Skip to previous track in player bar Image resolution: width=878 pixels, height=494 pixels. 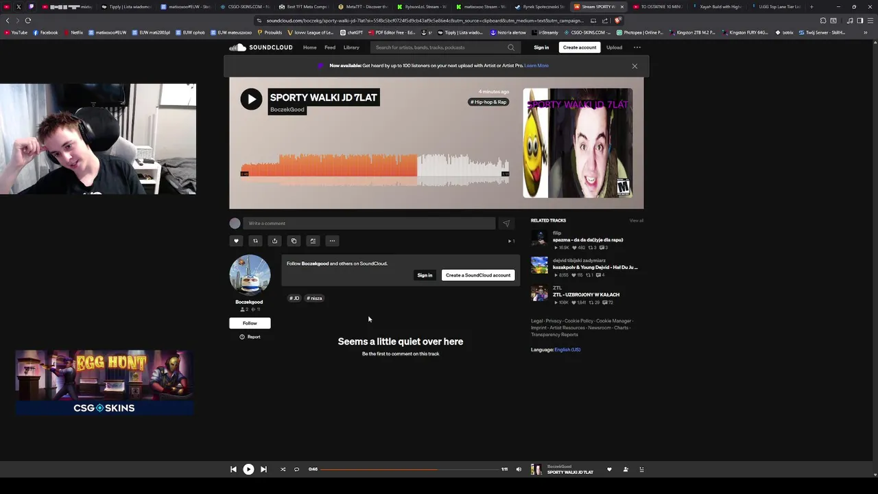click(233, 469)
